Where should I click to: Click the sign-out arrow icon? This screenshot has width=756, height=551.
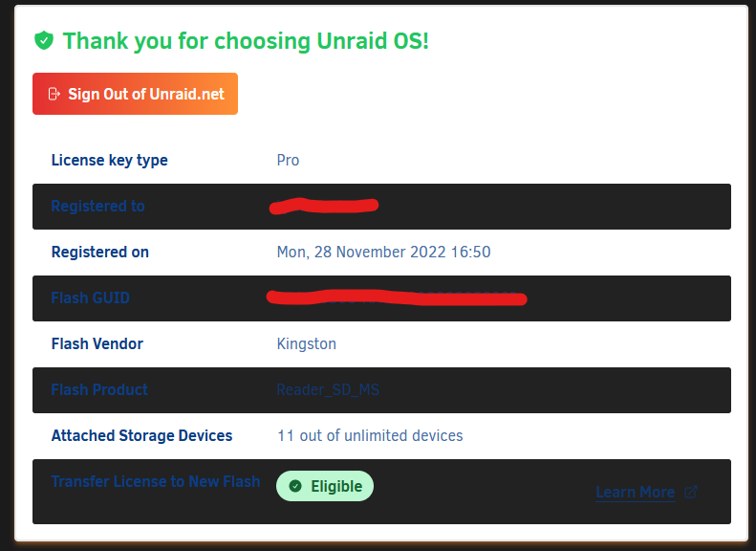[x=54, y=94]
